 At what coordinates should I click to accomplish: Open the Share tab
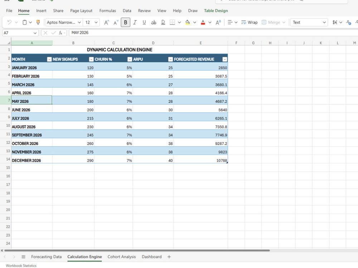pos(58,11)
